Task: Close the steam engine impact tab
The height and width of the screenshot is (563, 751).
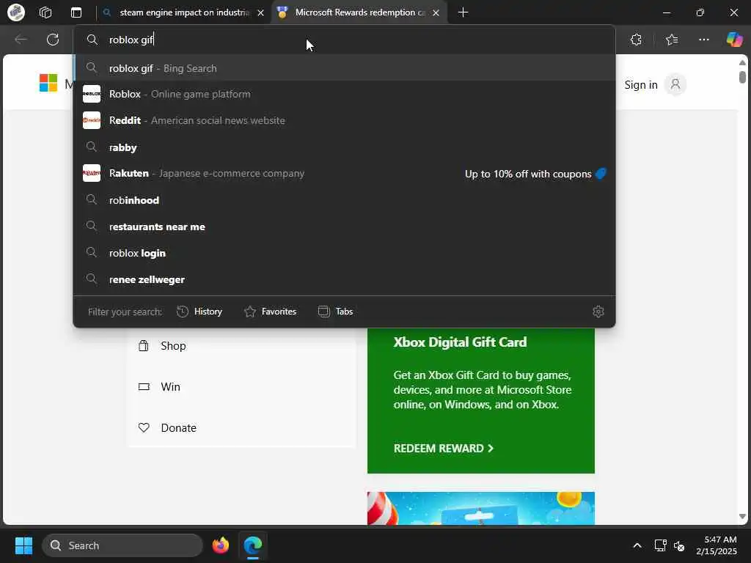Action: pyautogui.click(x=260, y=13)
